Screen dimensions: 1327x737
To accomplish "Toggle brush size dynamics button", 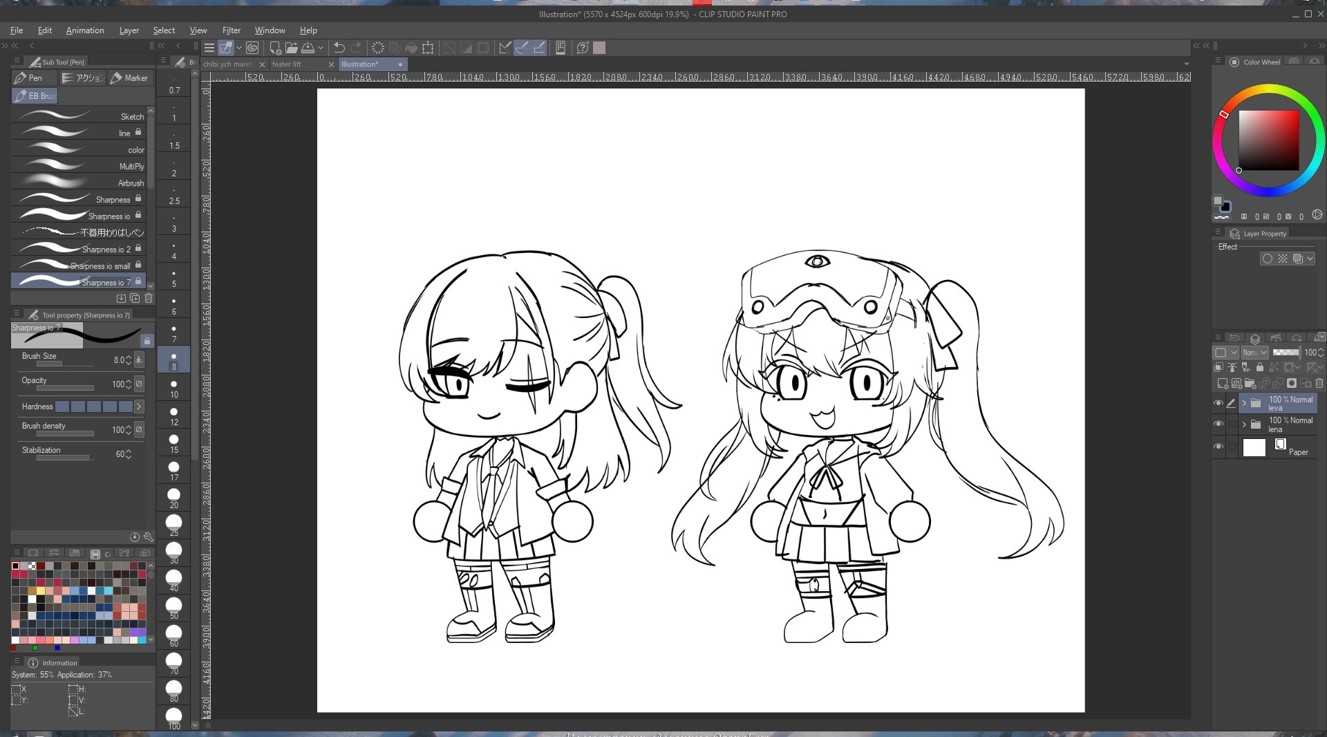I will pyautogui.click(x=139, y=360).
